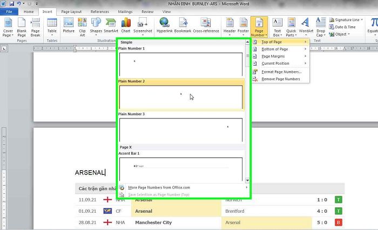Choose Remove Page Numbers
Image resolution: width=378 pixels, height=230 pixels.
281,79
